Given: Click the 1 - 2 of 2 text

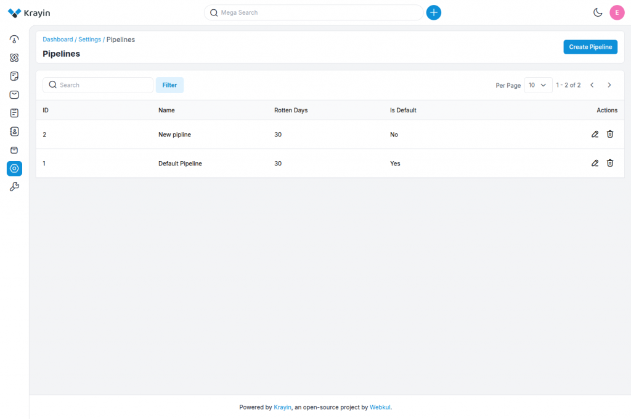Looking at the screenshot, I should click(x=568, y=85).
